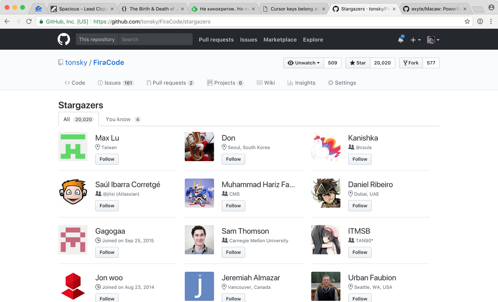The height and width of the screenshot is (302, 498).
Task: Follow Gagogaa
Action: (x=107, y=252)
